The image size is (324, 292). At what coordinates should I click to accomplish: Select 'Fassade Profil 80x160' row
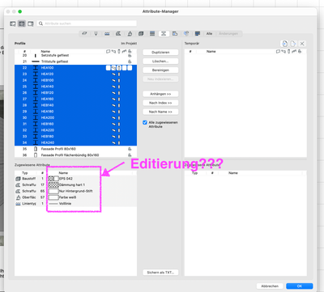point(75,149)
